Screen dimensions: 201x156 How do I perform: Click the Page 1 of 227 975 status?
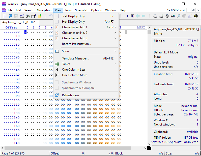13,153
